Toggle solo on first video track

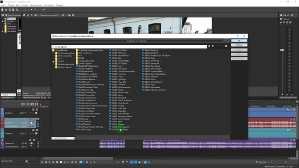tap(37, 110)
